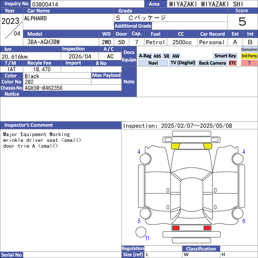Image resolution: width=258 pixels, height=258 pixels.
Task: Click the Navi equipment badge
Action: pos(153,63)
